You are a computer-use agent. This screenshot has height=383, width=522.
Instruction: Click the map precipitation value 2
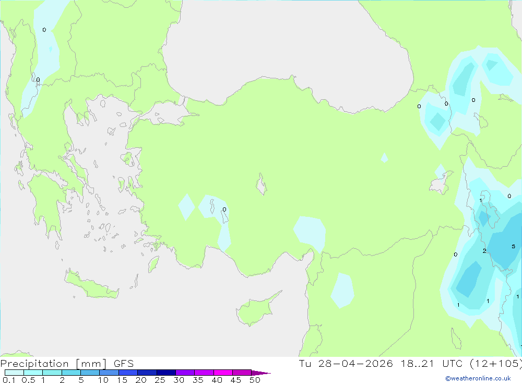(x=484, y=251)
